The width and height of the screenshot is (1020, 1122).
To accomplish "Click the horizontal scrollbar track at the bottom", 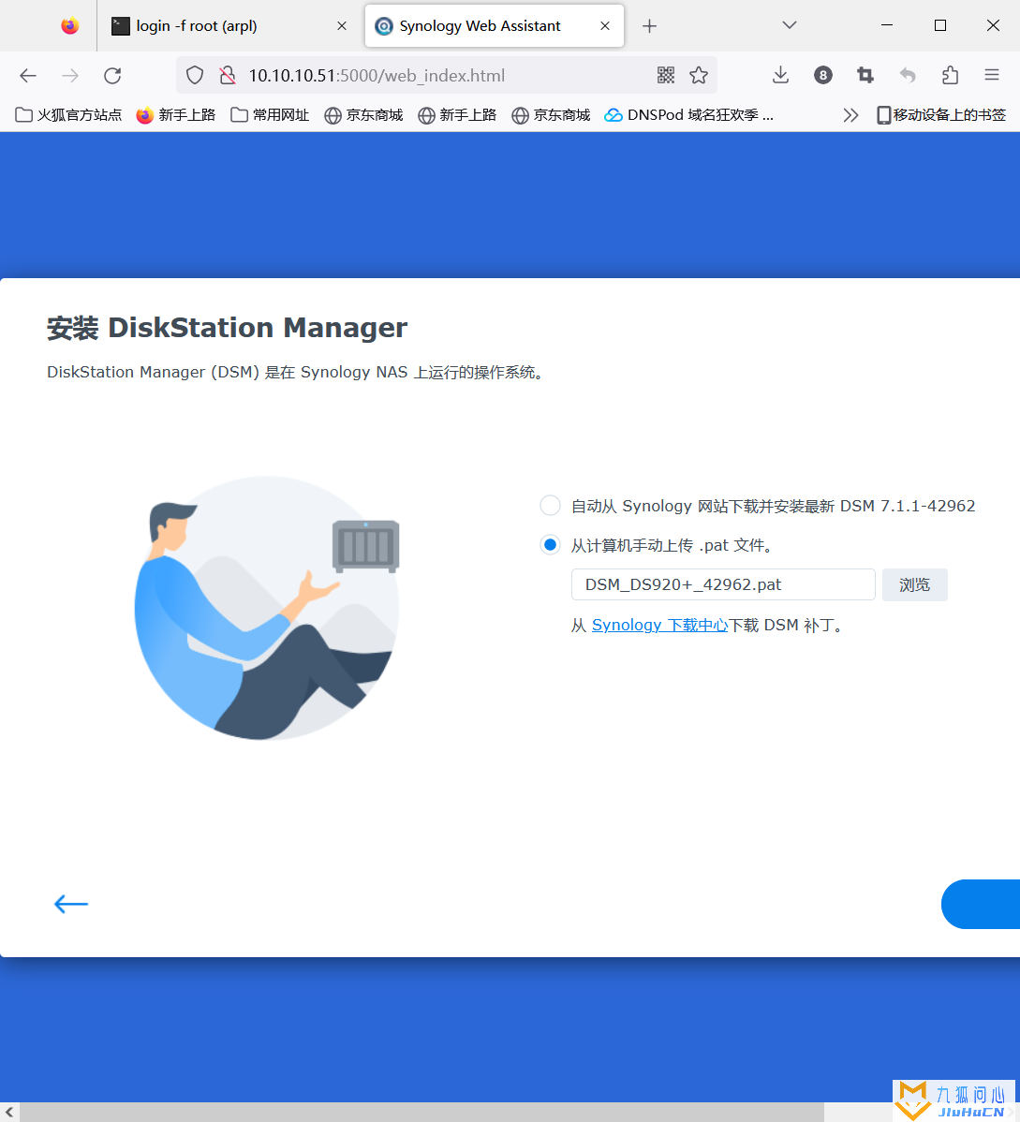I will tap(422, 1112).
